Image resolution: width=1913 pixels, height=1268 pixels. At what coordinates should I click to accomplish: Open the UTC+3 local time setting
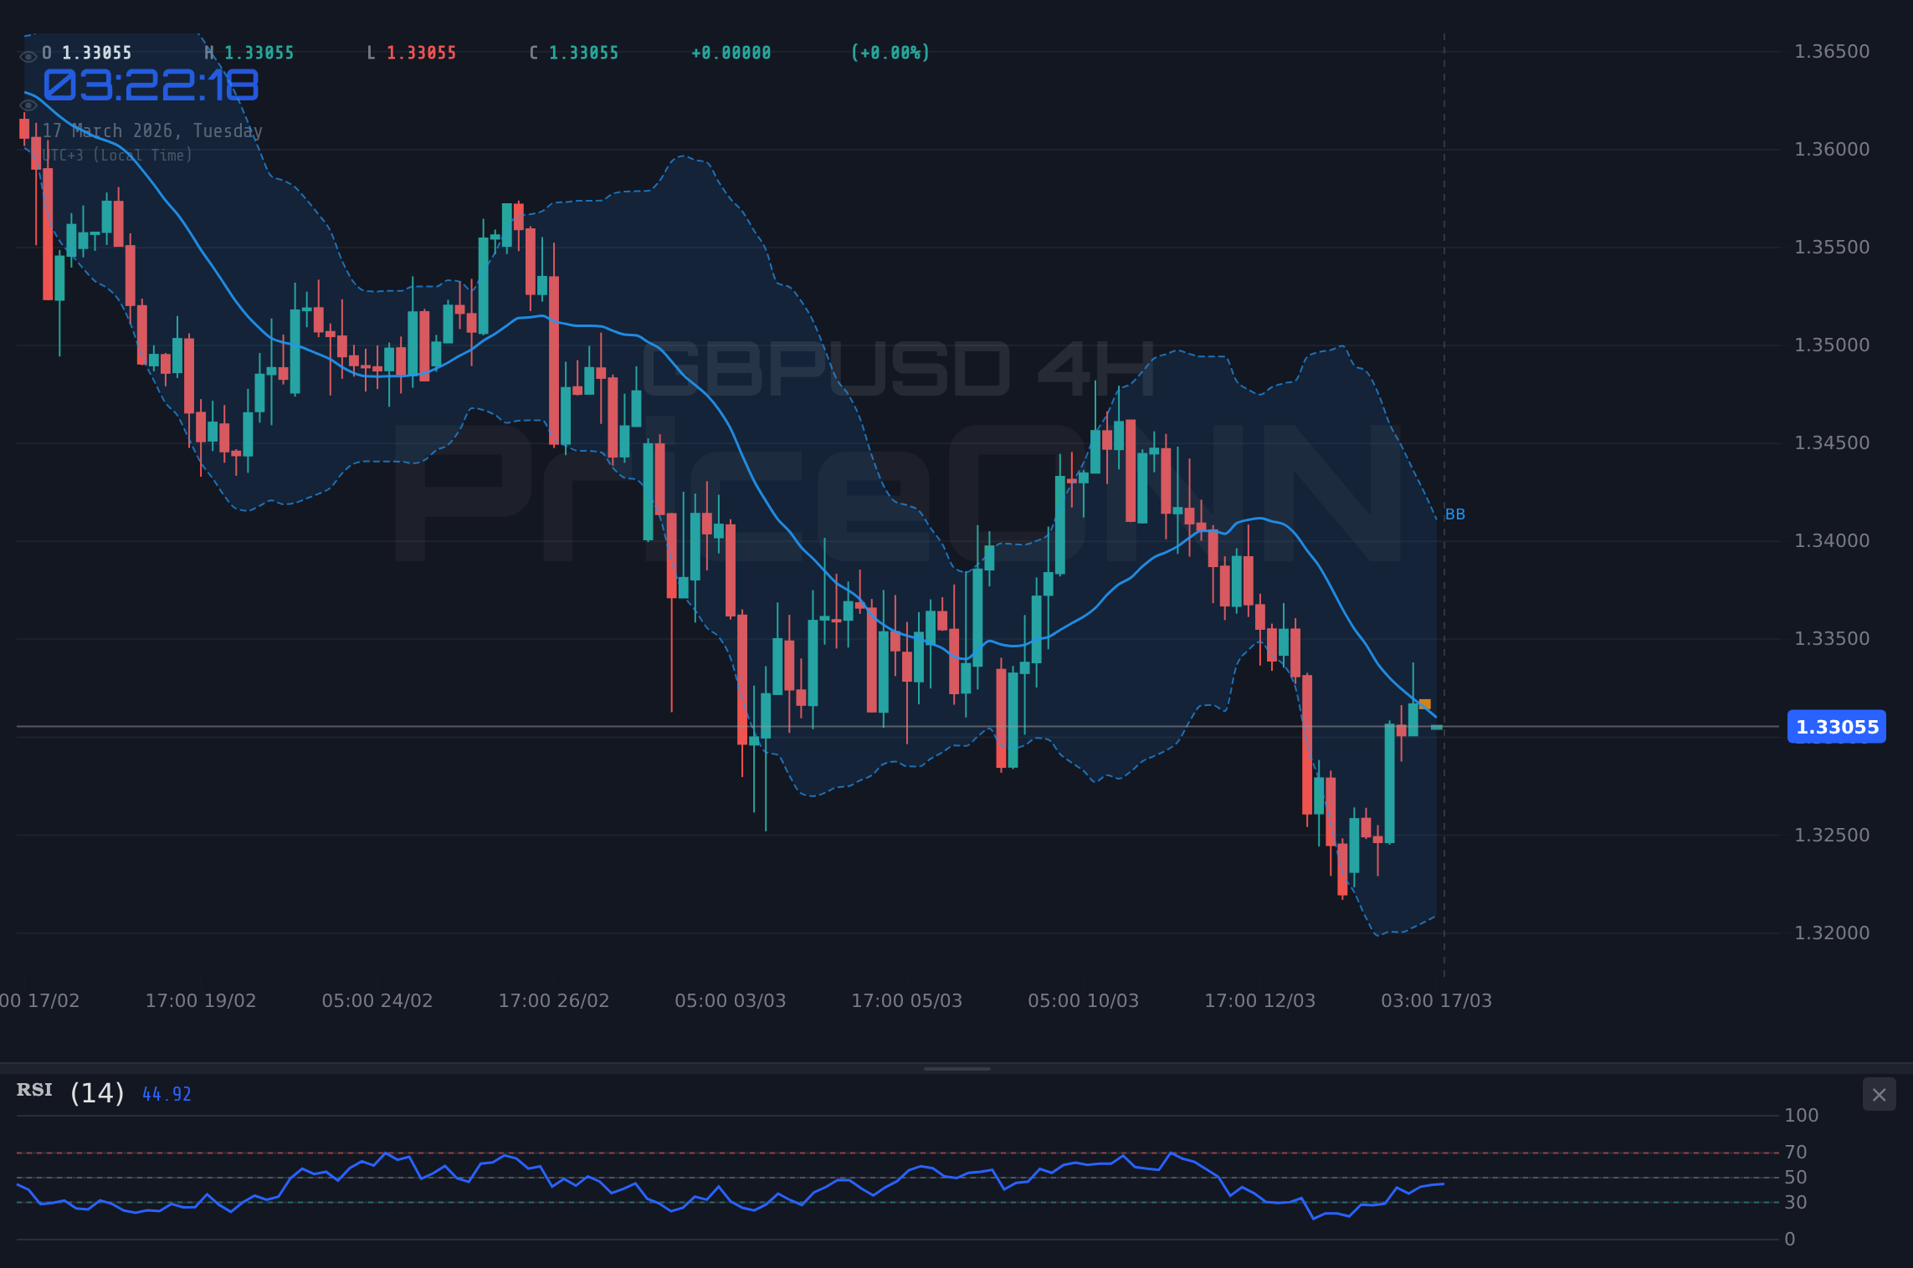[x=117, y=155]
